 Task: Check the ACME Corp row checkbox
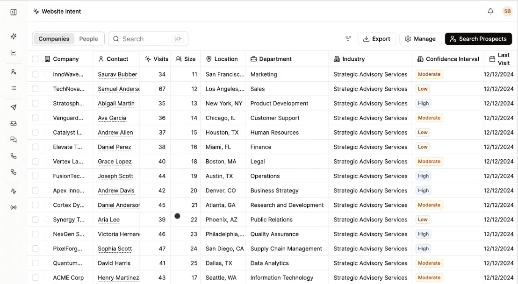pyautogui.click(x=36, y=278)
